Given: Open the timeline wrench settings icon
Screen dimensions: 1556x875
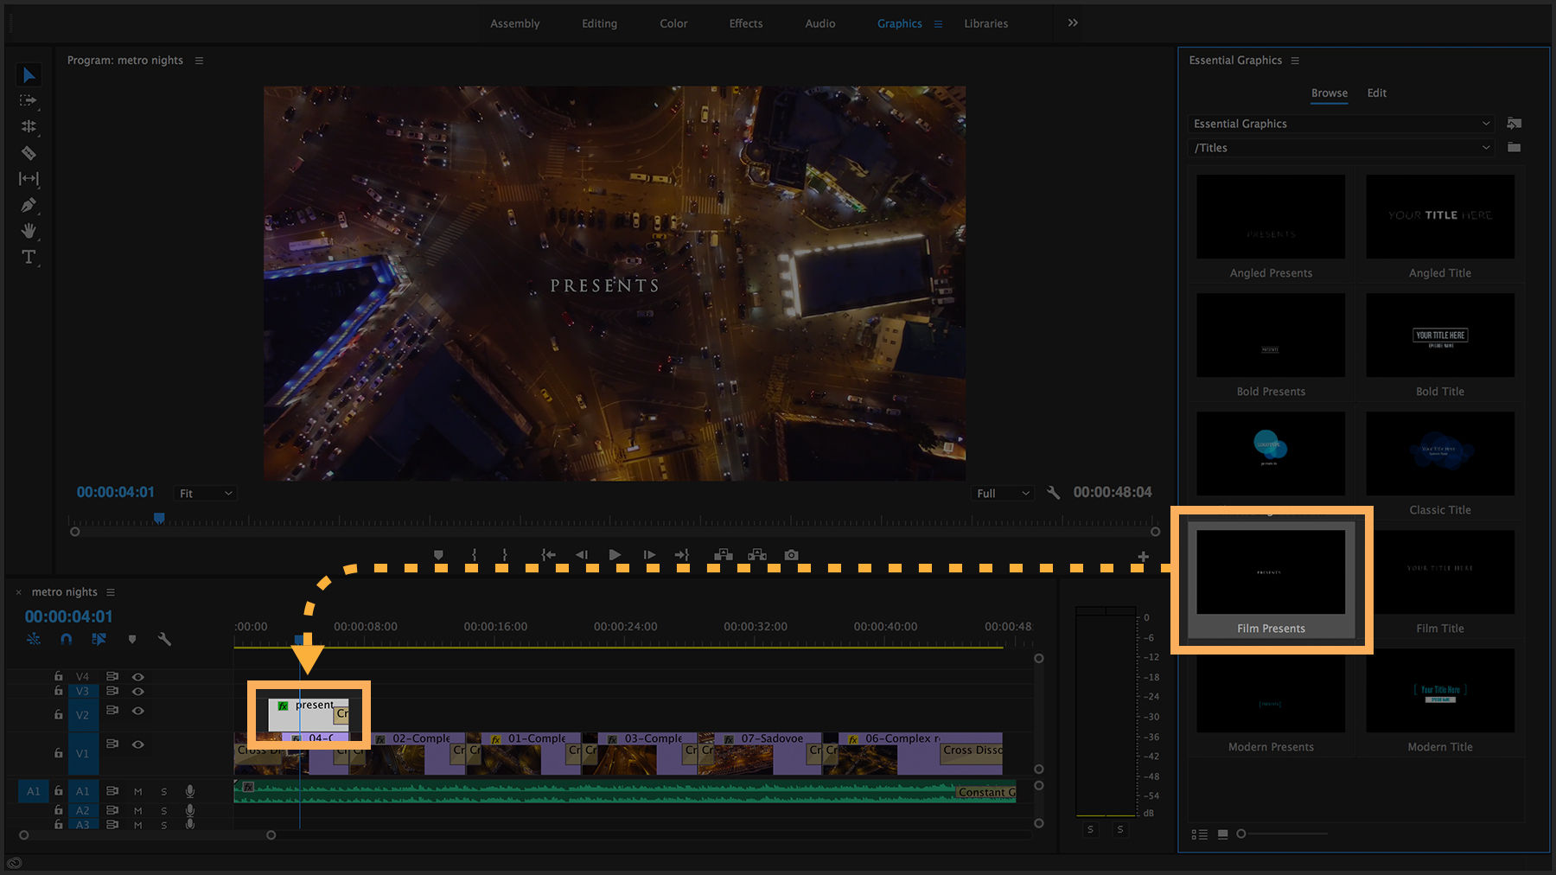Looking at the screenshot, I should (164, 640).
